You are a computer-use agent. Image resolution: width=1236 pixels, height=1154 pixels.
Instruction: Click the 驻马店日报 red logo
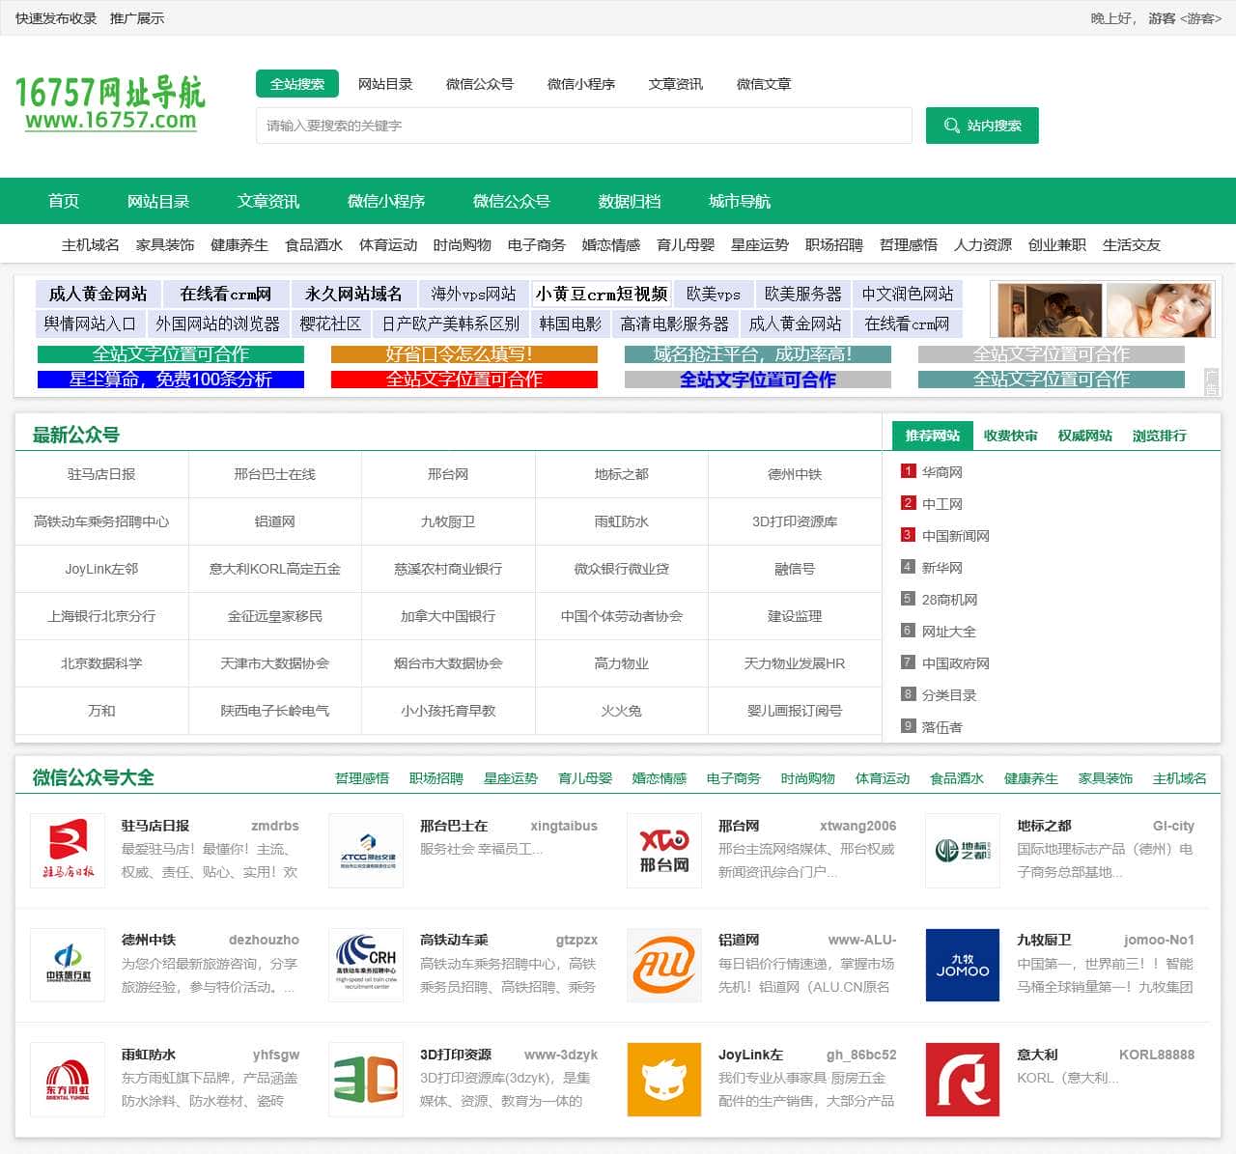point(67,851)
